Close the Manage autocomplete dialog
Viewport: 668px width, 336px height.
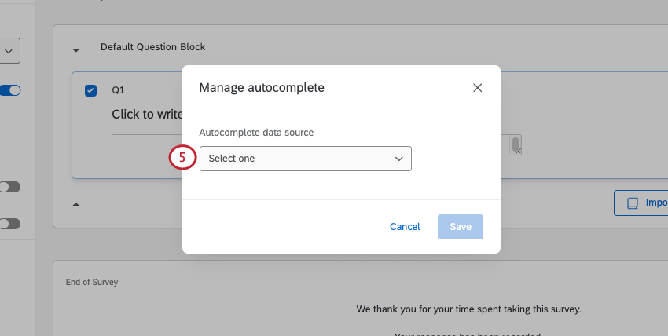pos(477,88)
